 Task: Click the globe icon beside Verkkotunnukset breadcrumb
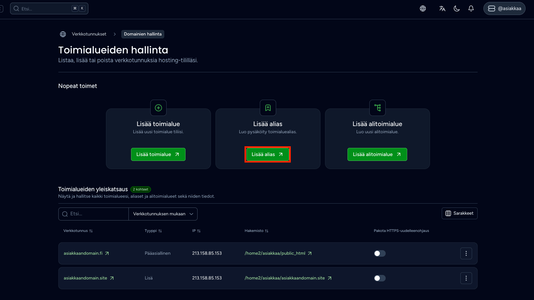click(63, 34)
